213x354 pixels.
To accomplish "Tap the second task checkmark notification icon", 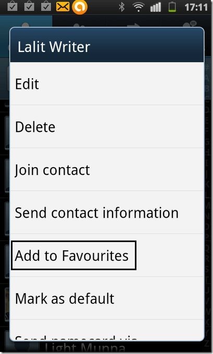I will pyautogui.click(x=29, y=6).
